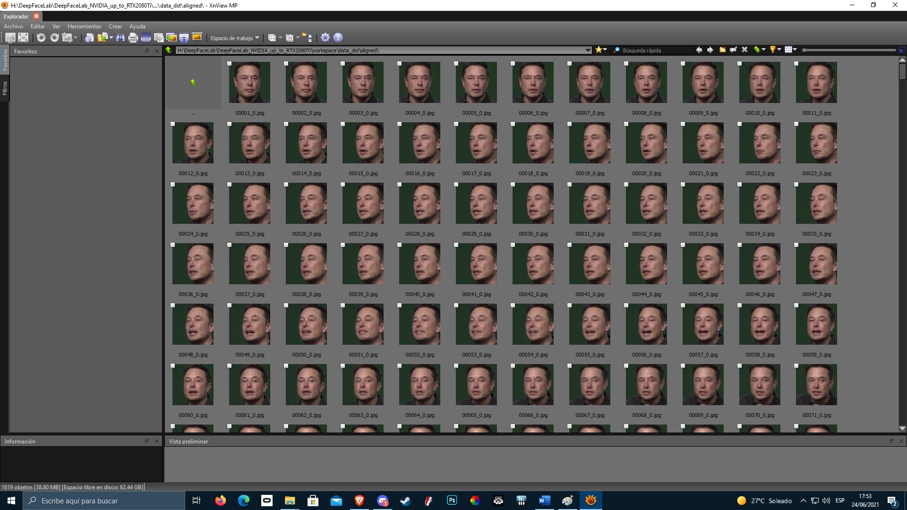Click the new folder icon
The width and height of the screenshot is (907, 510).
click(x=722, y=50)
